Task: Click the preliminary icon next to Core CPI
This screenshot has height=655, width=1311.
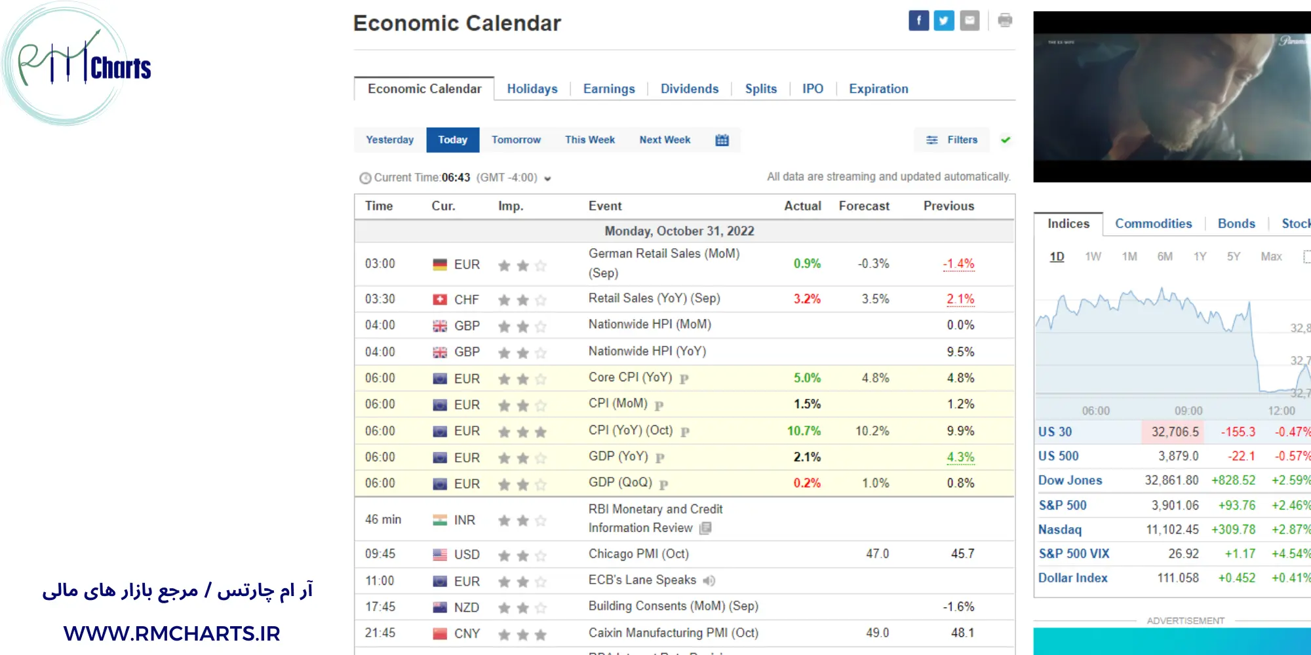Action: tap(684, 379)
